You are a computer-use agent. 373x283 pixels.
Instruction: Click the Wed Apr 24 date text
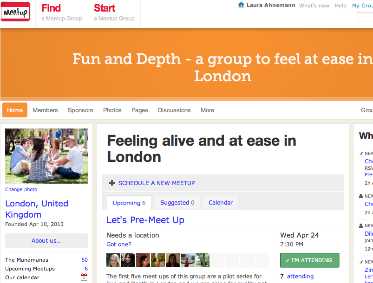(300, 235)
